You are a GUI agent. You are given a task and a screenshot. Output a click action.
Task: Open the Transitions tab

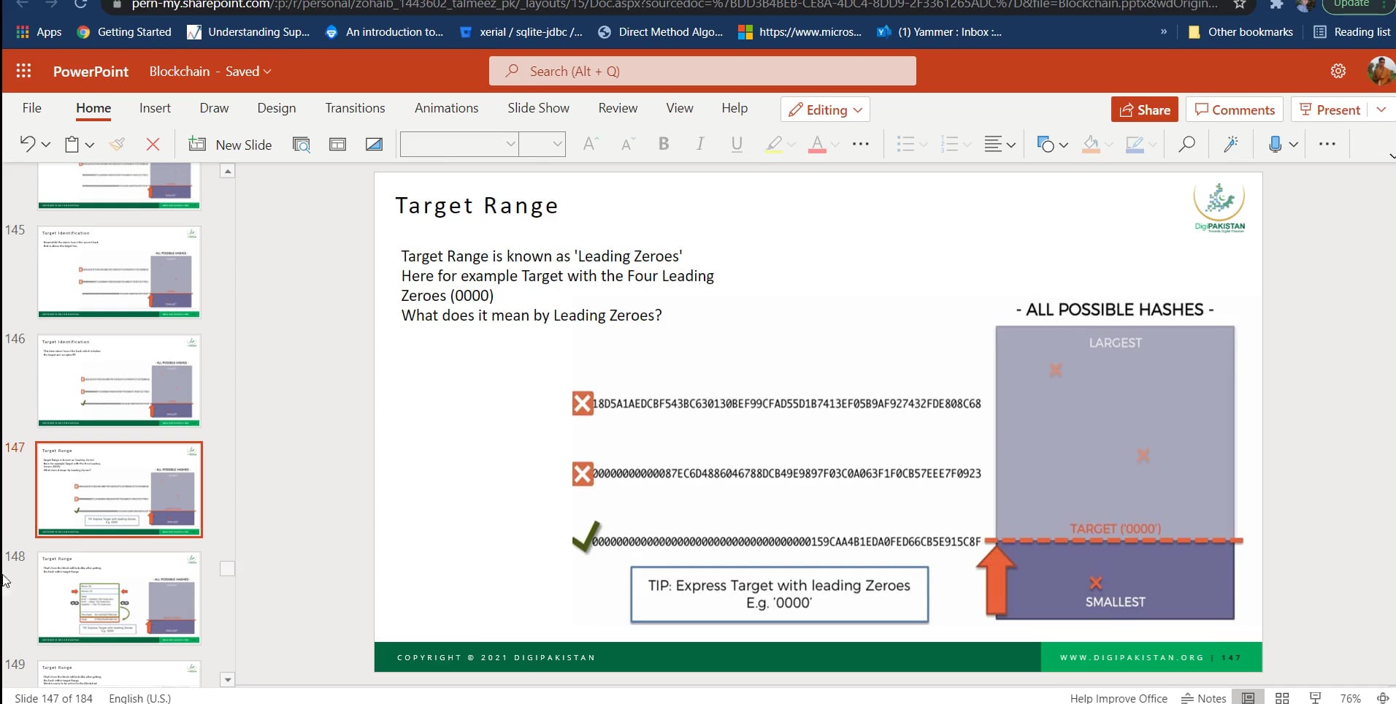tap(355, 108)
